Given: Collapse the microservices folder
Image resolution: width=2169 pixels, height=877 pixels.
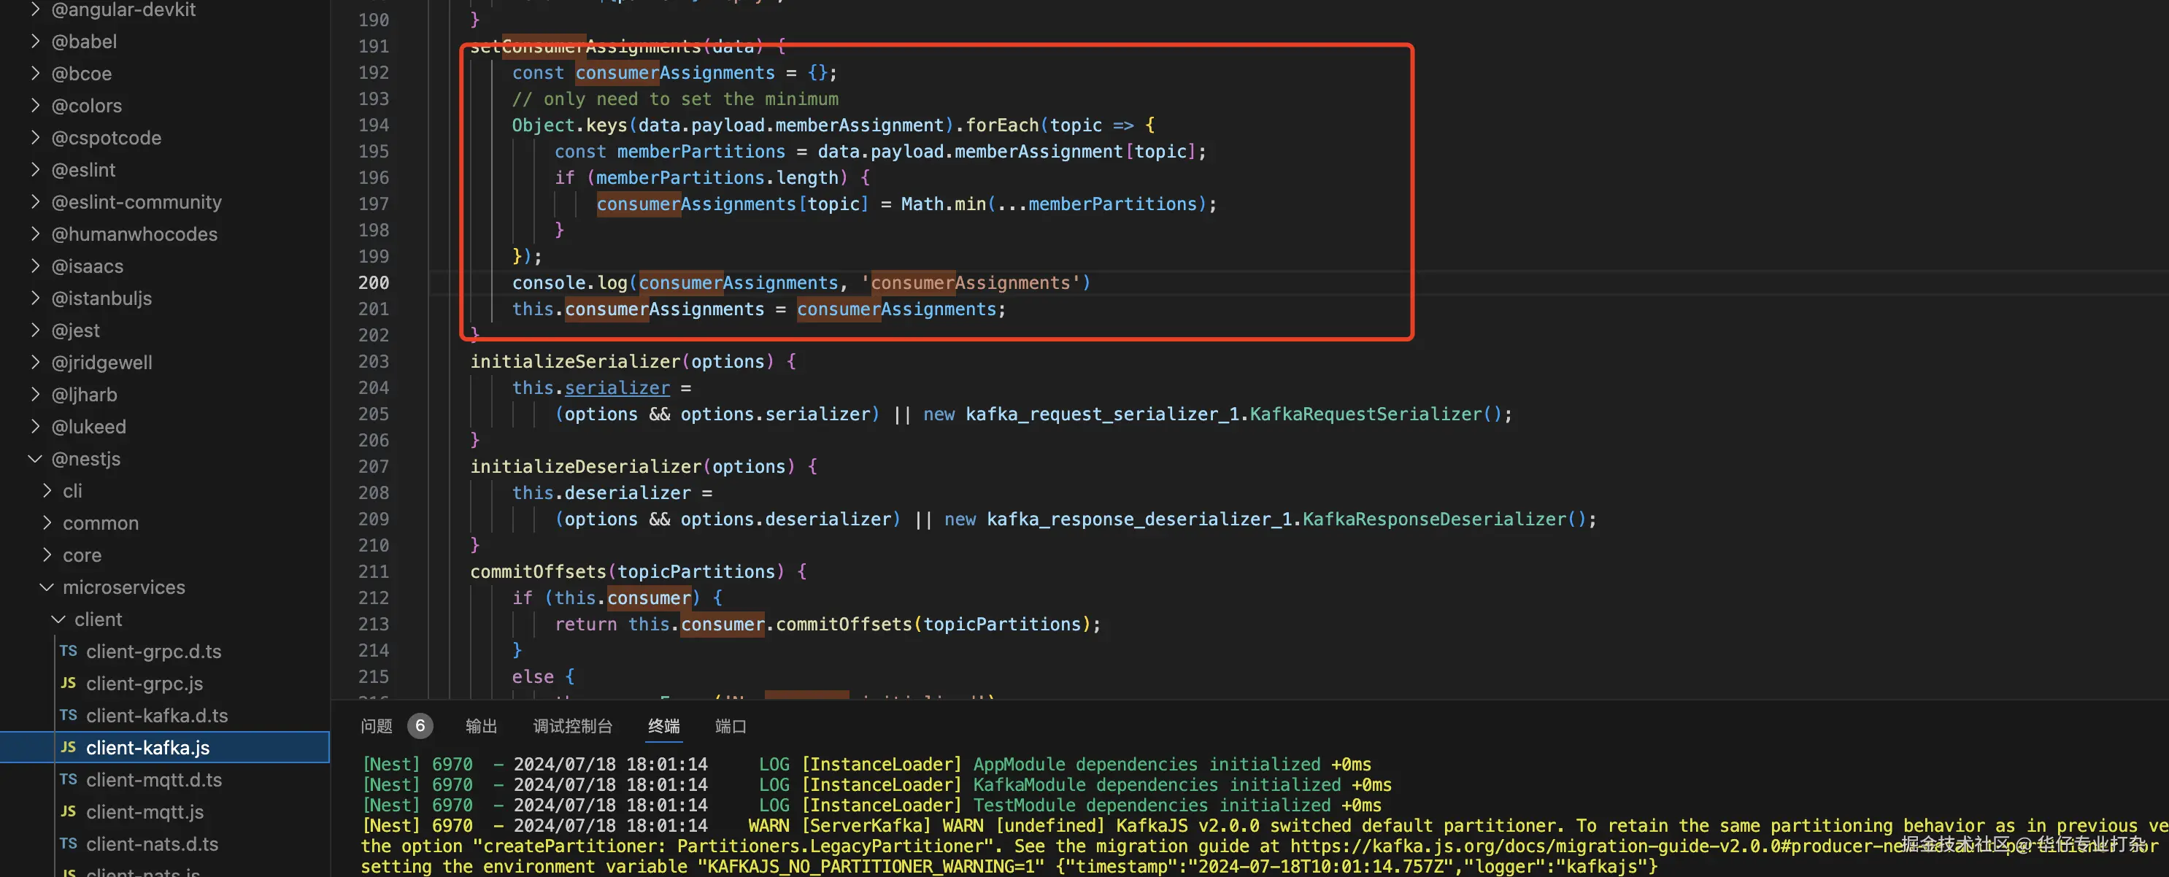Looking at the screenshot, I should 47,587.
